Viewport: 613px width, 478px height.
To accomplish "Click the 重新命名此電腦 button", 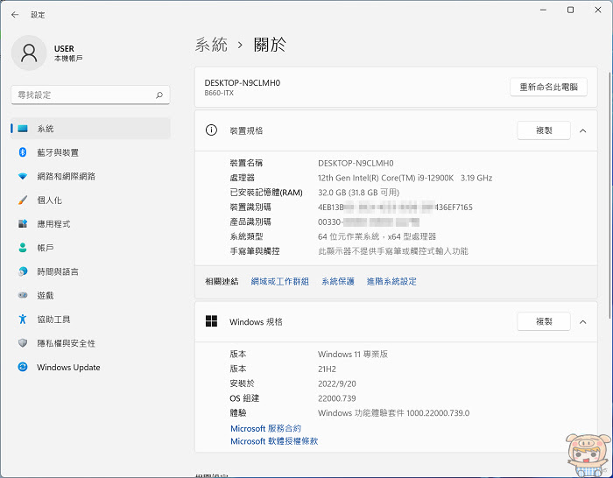I will point(548,87).
